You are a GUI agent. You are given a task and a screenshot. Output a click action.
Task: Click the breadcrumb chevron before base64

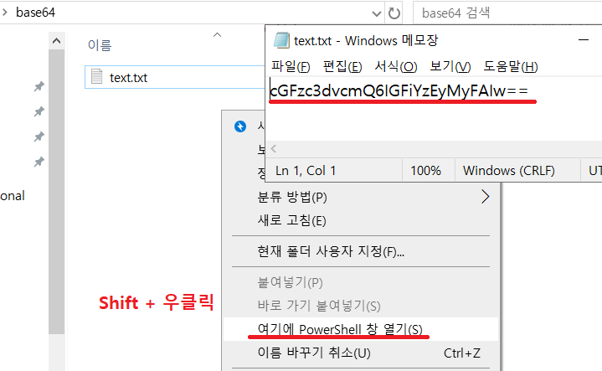(x=6, y=13)
